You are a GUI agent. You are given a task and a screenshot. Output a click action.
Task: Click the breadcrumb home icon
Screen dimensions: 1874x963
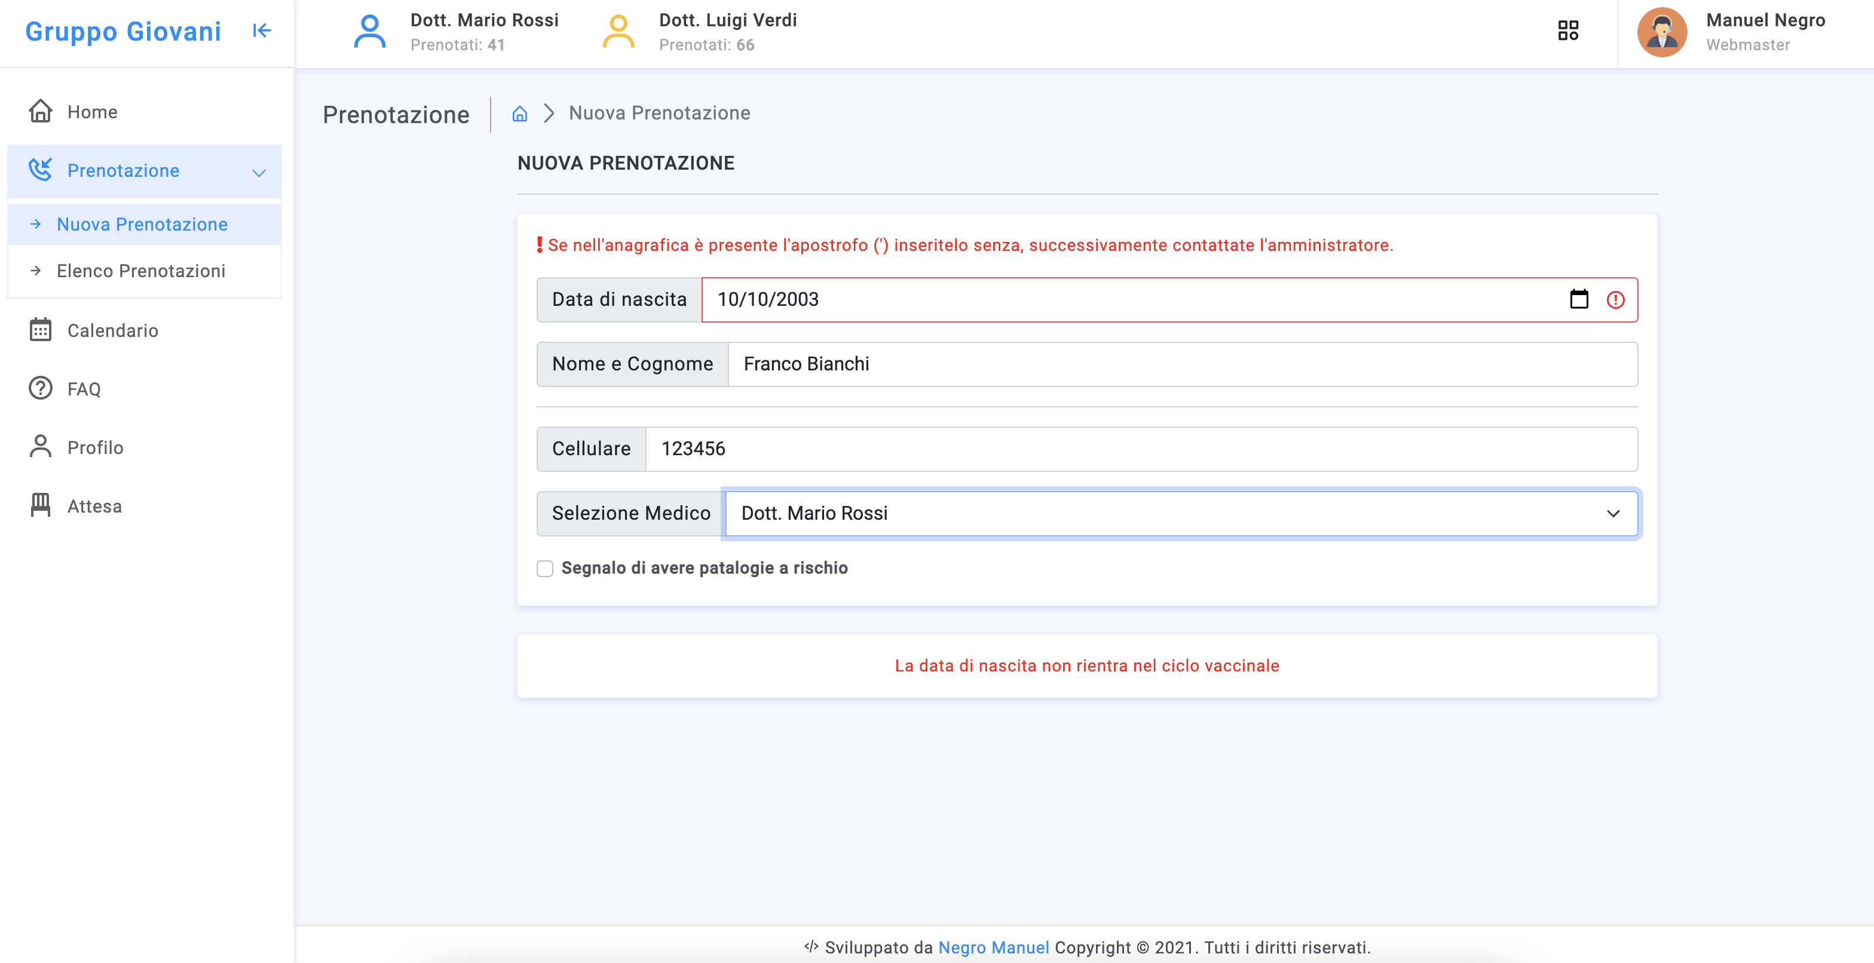pos(519,114)
